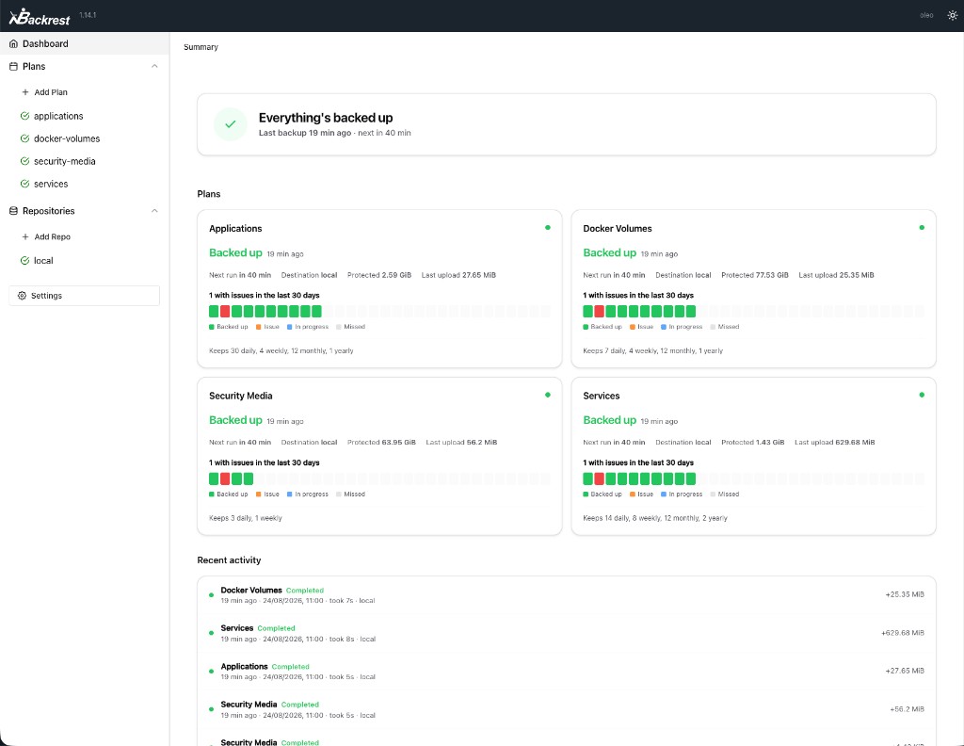
Task: Click the +27.65 MiB activity value
Action: (x=905, y=671)
